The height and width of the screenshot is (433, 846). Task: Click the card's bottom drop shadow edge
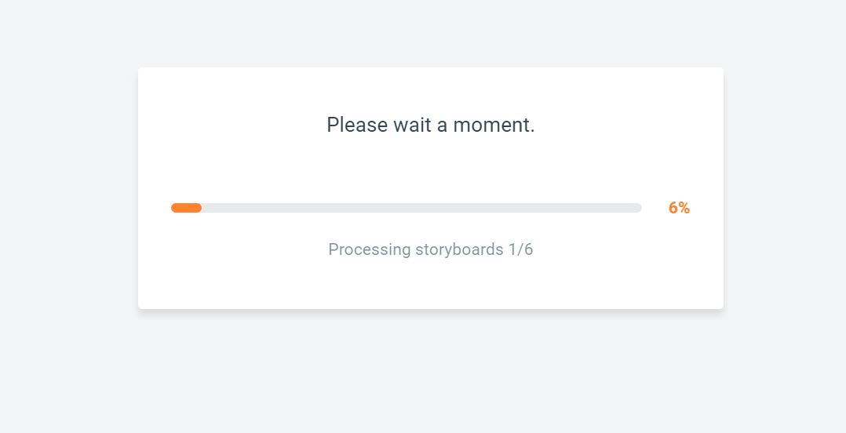coord(430,311)
